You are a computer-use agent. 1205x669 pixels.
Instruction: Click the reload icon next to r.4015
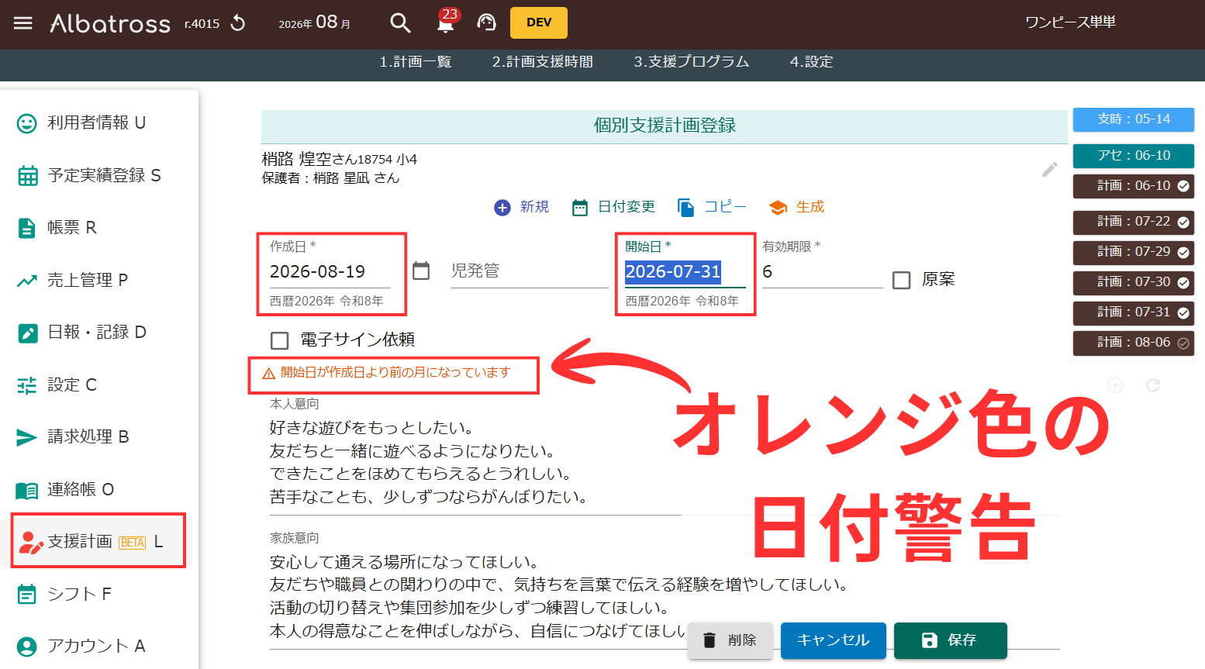(x=238, y=23)
